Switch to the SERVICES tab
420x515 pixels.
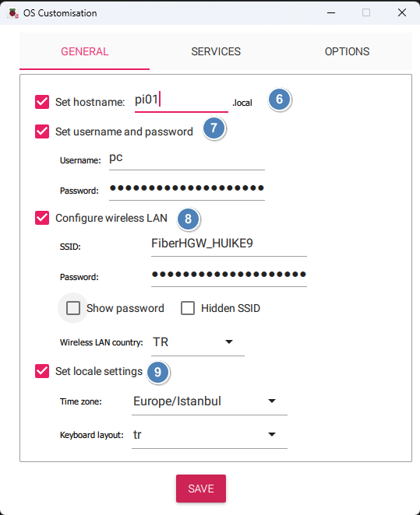[x=216, y=51]
